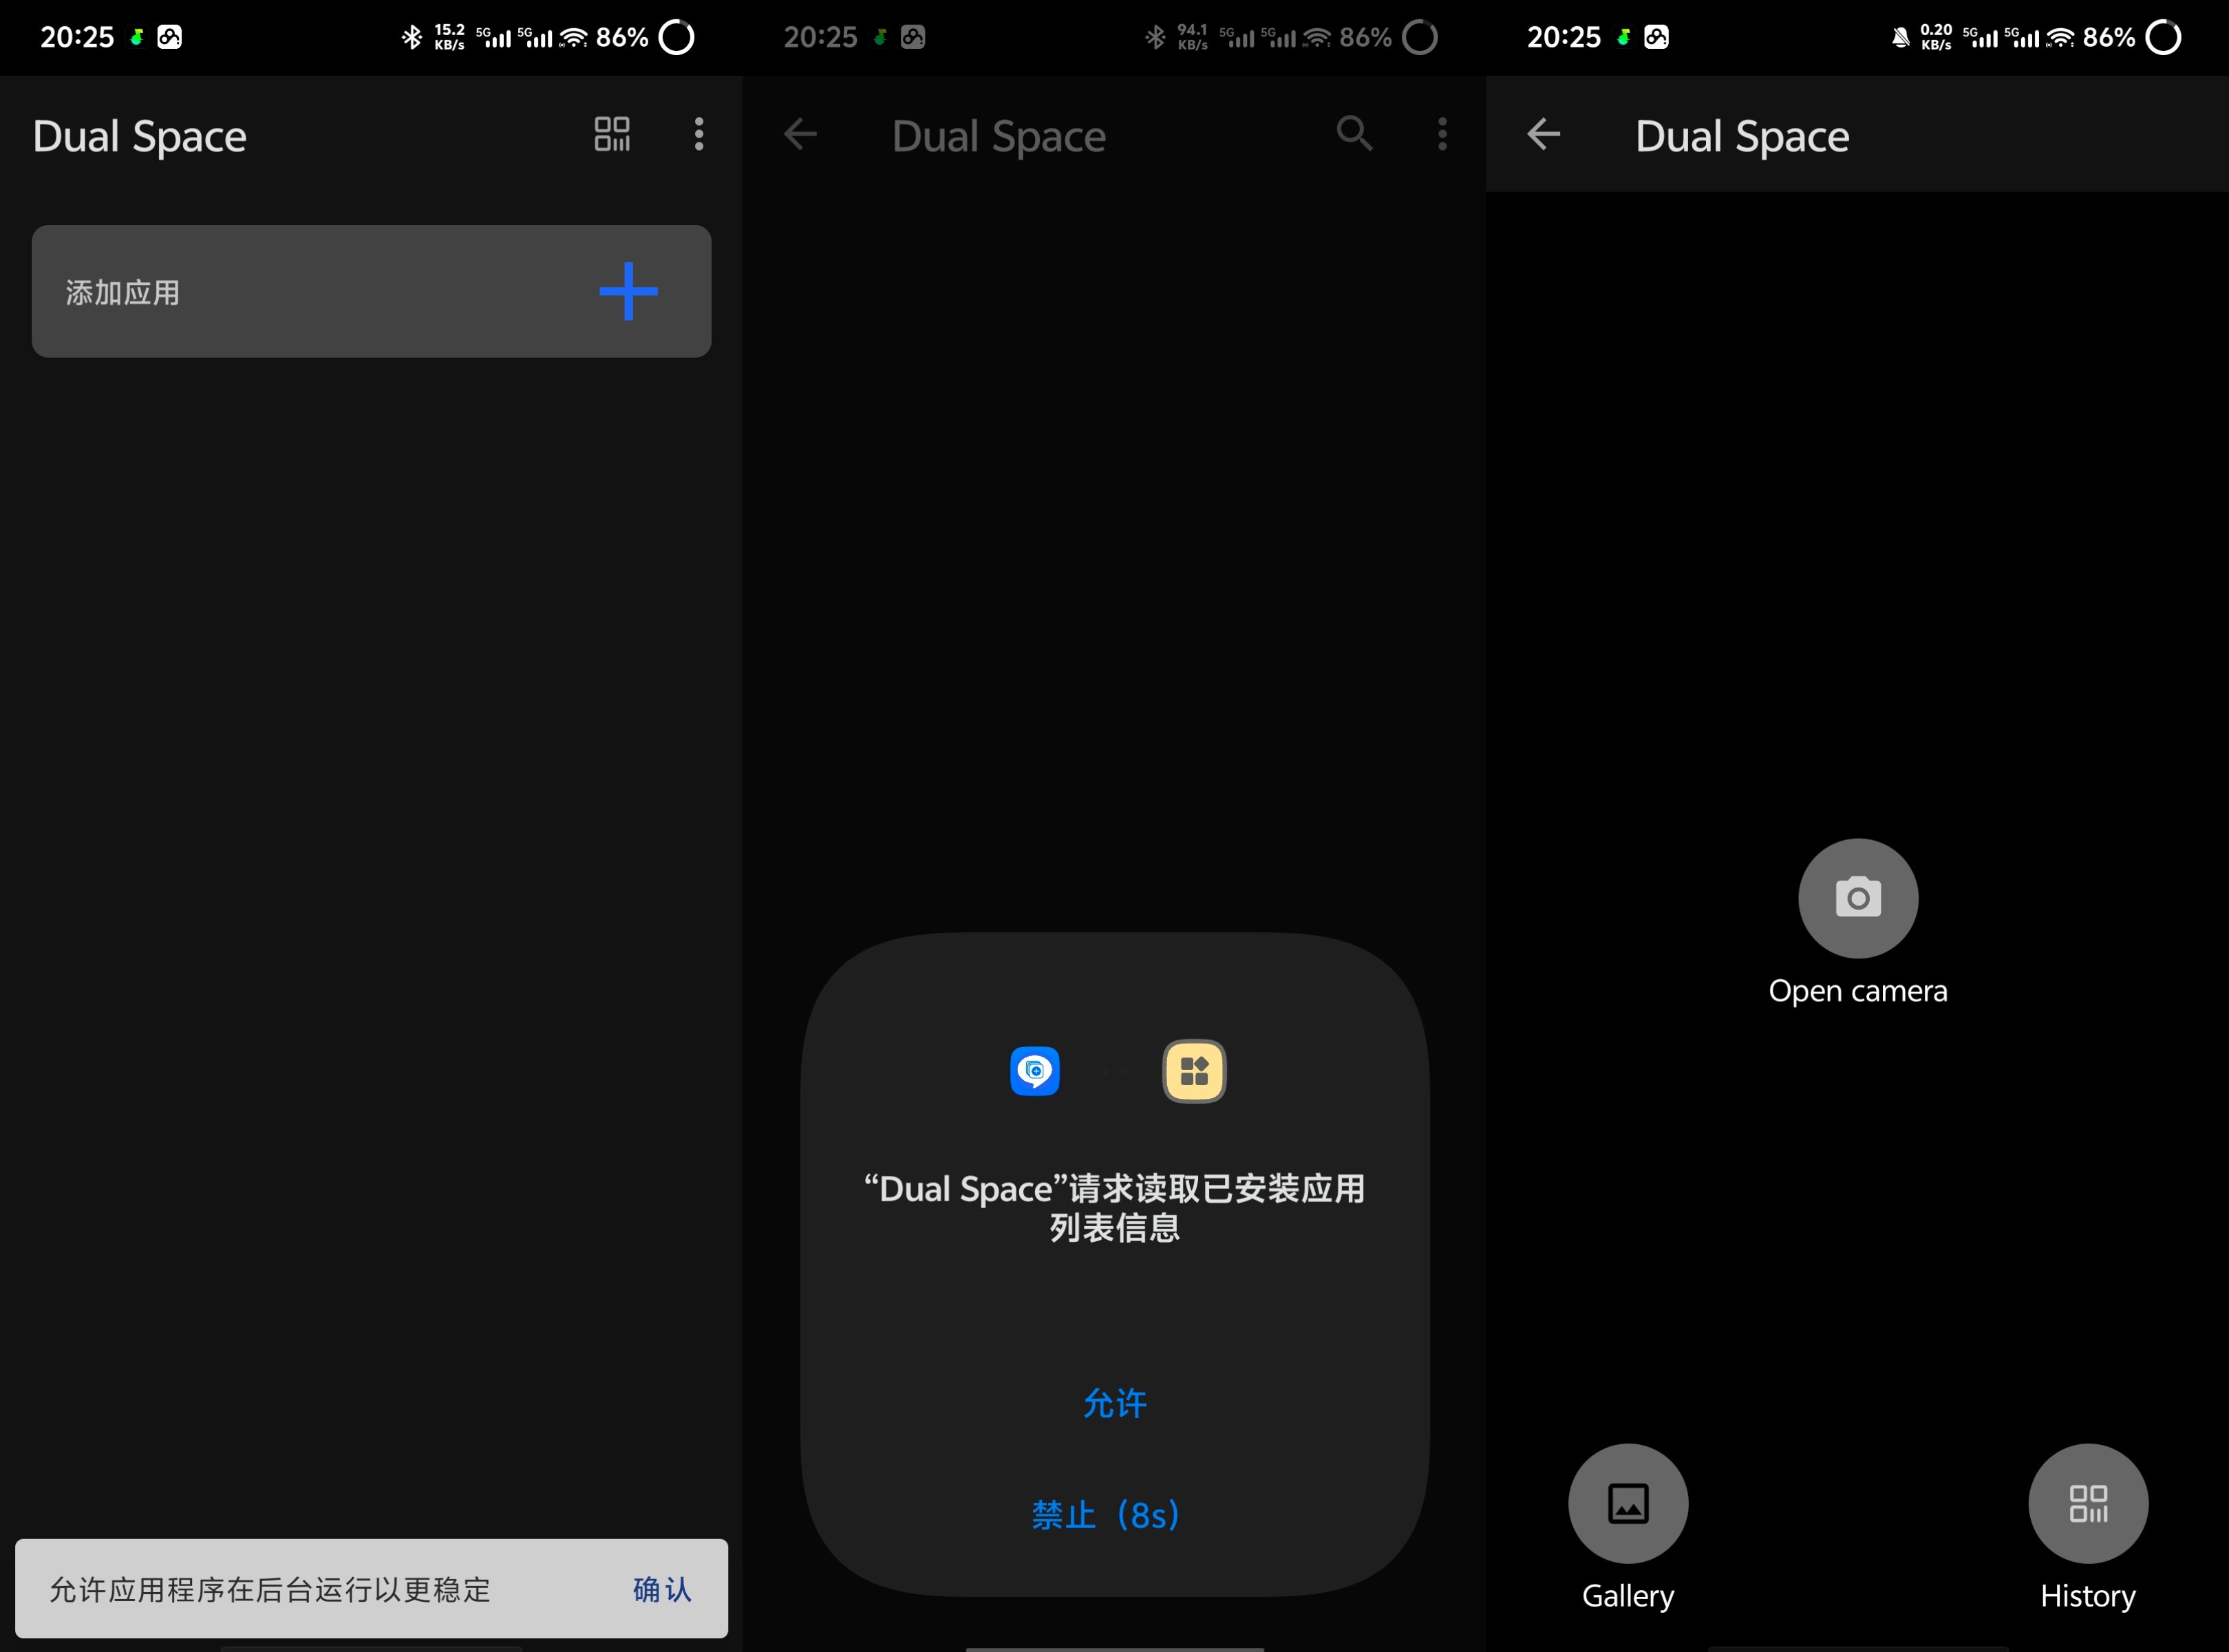2229x1652 pixels.
Task: Tap the battery ring in left status bar
Action: pos(677,38)
